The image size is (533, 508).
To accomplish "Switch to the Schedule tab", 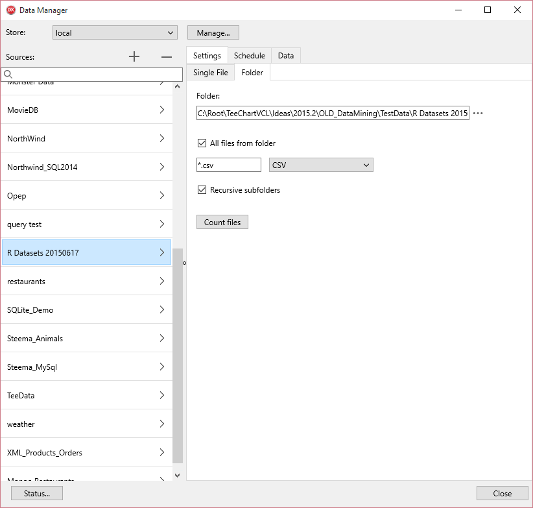I will tap(250, 55).
